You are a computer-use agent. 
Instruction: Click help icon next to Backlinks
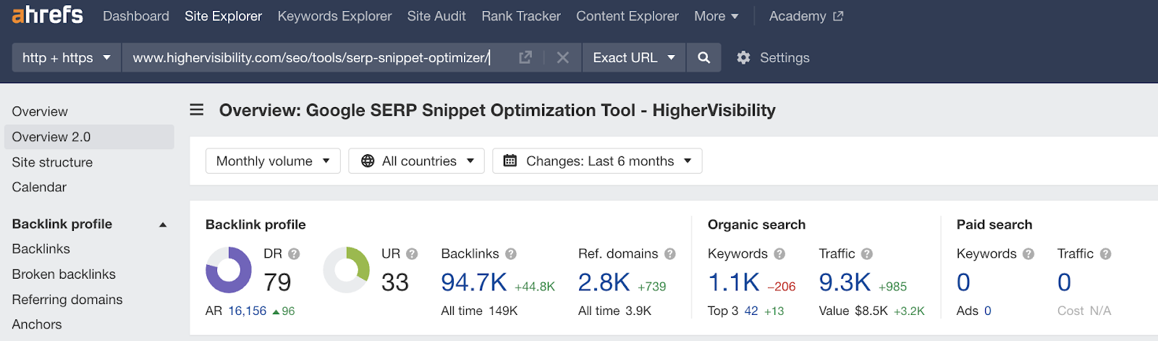[511, 254]
